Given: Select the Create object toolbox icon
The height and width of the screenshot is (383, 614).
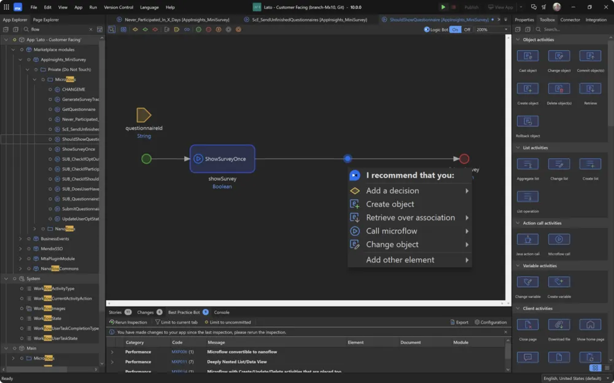Looking at the screenshot, I should (x=527, y=89).
